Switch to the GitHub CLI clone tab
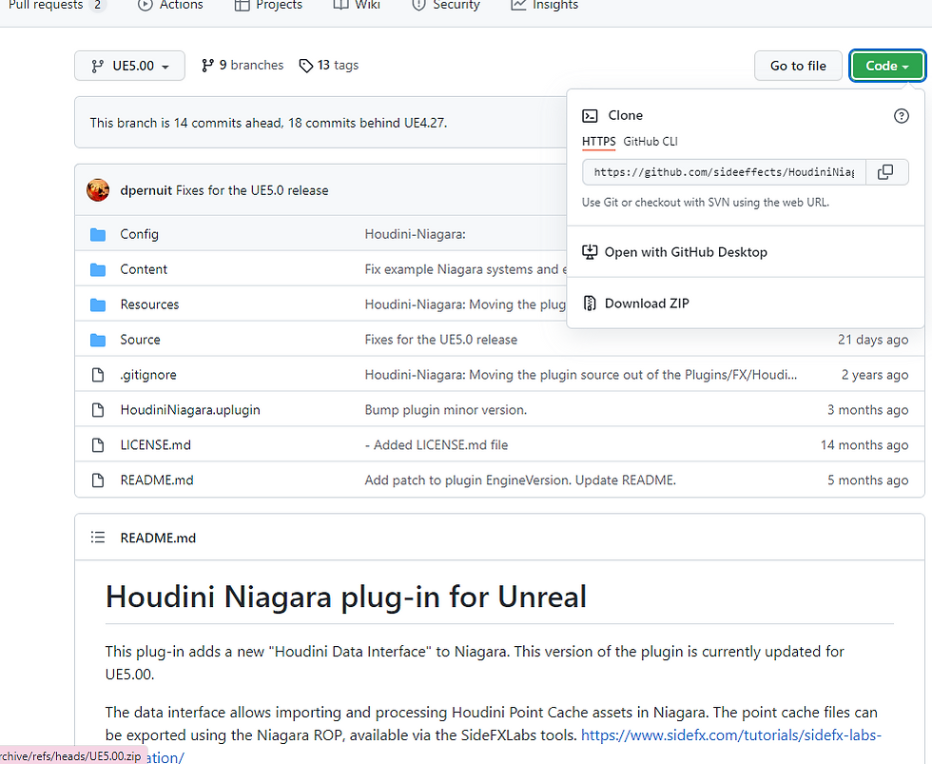The width and height of the screenshot is (932, 764). [x=650, y=142]
